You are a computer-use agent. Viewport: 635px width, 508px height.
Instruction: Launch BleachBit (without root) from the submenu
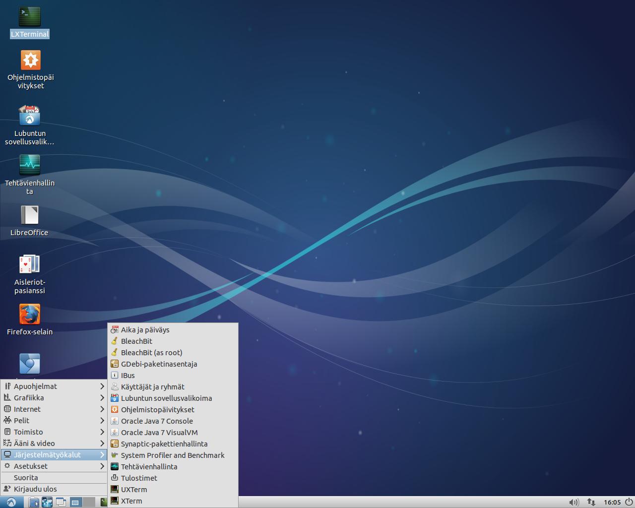(x=173, y=341)
